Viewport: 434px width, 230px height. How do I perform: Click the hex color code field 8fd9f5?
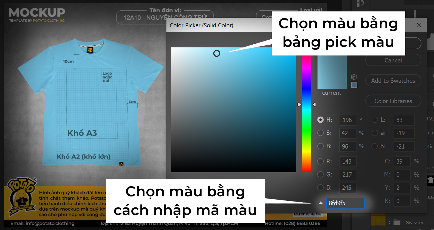pyautogui.click(x=345, y=203)
